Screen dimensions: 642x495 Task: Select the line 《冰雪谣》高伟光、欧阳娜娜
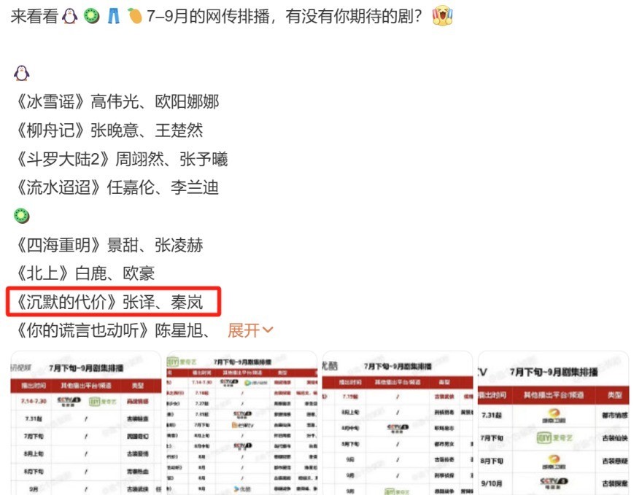pos(115,101)
